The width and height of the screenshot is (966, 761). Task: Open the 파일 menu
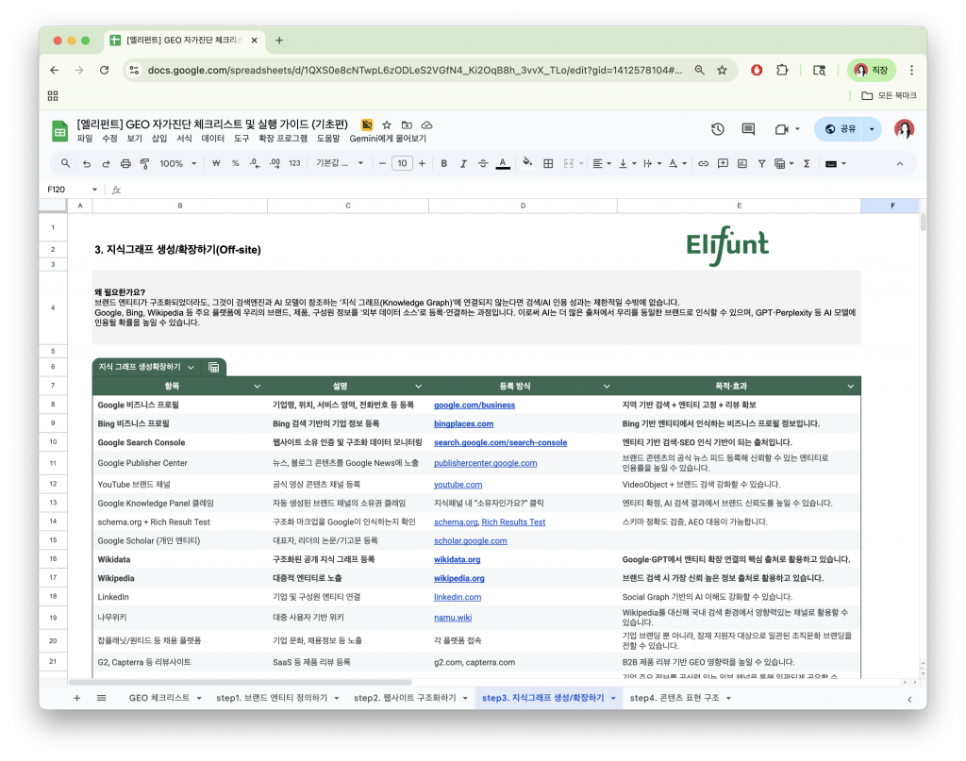(84, 140)
